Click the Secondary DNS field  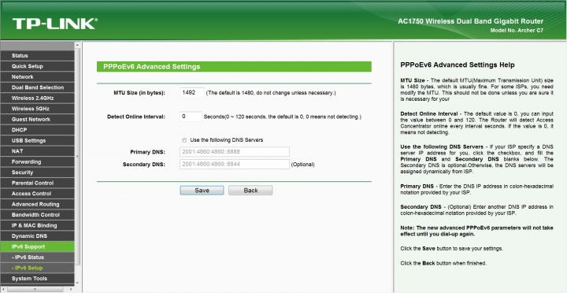tap(235, 165)
